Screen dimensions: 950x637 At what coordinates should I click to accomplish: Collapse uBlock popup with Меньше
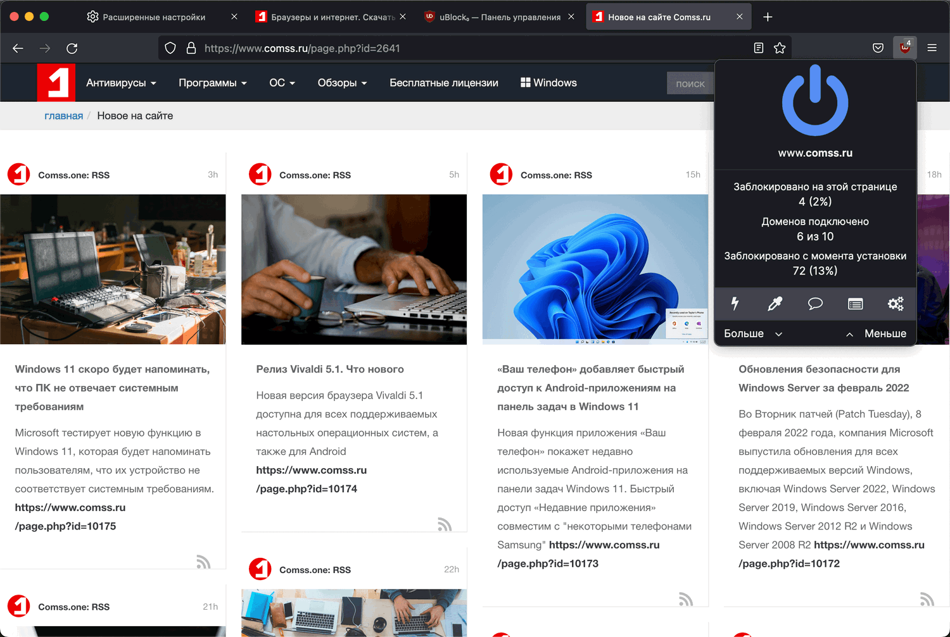pyautogui.click(x=877, y=333)
